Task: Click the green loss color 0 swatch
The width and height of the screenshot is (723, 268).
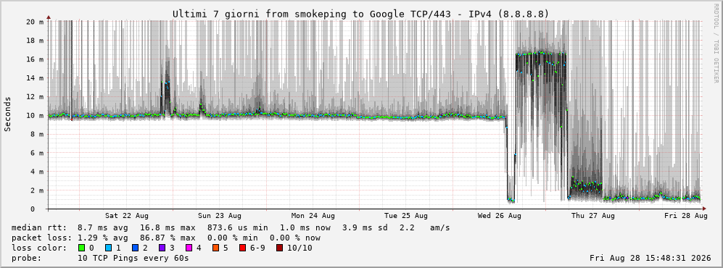Action: (x=83, y=248)
